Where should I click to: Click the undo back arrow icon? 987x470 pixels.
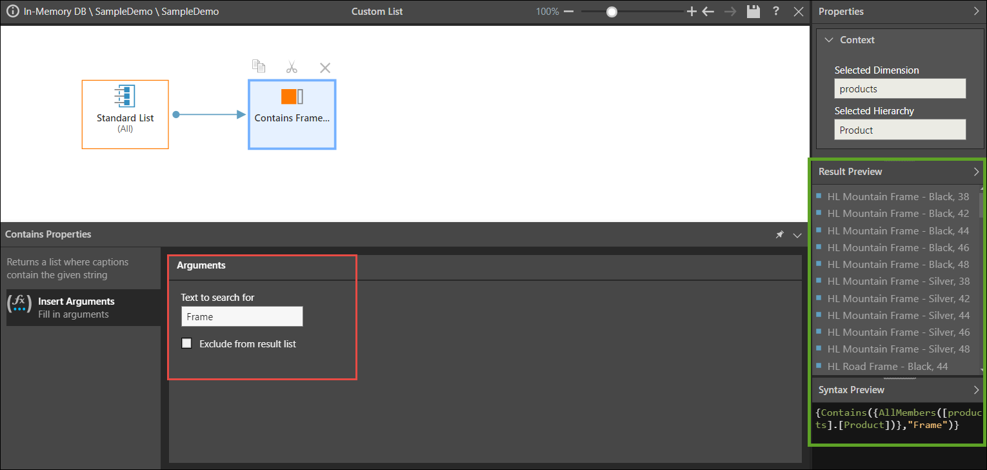point(708,12)
